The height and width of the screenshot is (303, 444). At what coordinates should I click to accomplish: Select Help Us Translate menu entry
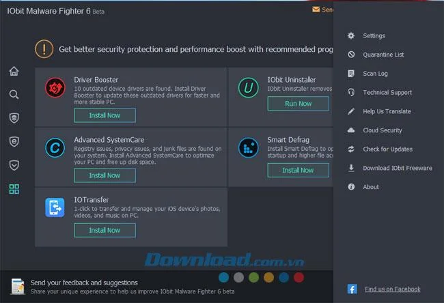(x=387, y=111)
